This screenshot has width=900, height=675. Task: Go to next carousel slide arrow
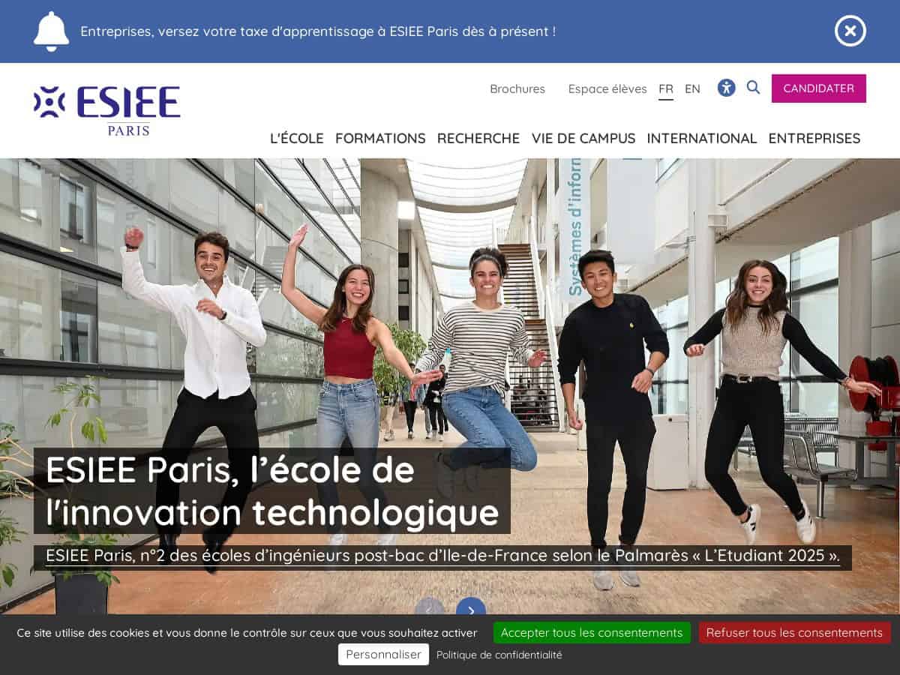click(471, 609)
